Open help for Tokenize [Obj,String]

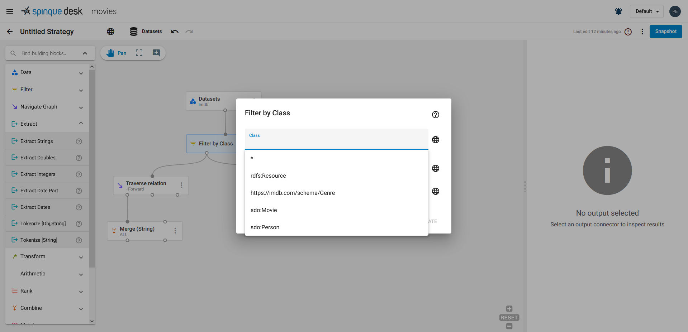tap(79, 224)
